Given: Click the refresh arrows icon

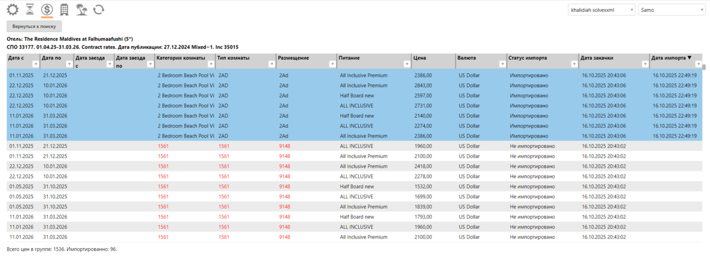Looking at the screenshot, I should [x=99, y=9].
